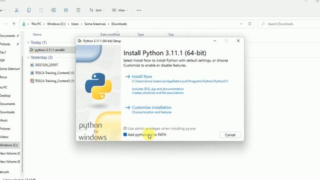Select the first TOSCA Training_Content2 (1) file
The height and width of the screenshot is (180, 320).
tap(54, 73)
